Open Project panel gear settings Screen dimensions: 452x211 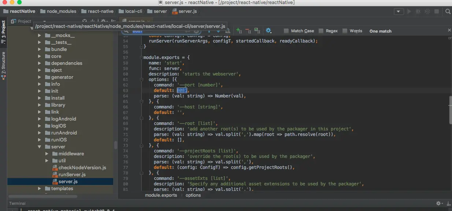point(103,21)
